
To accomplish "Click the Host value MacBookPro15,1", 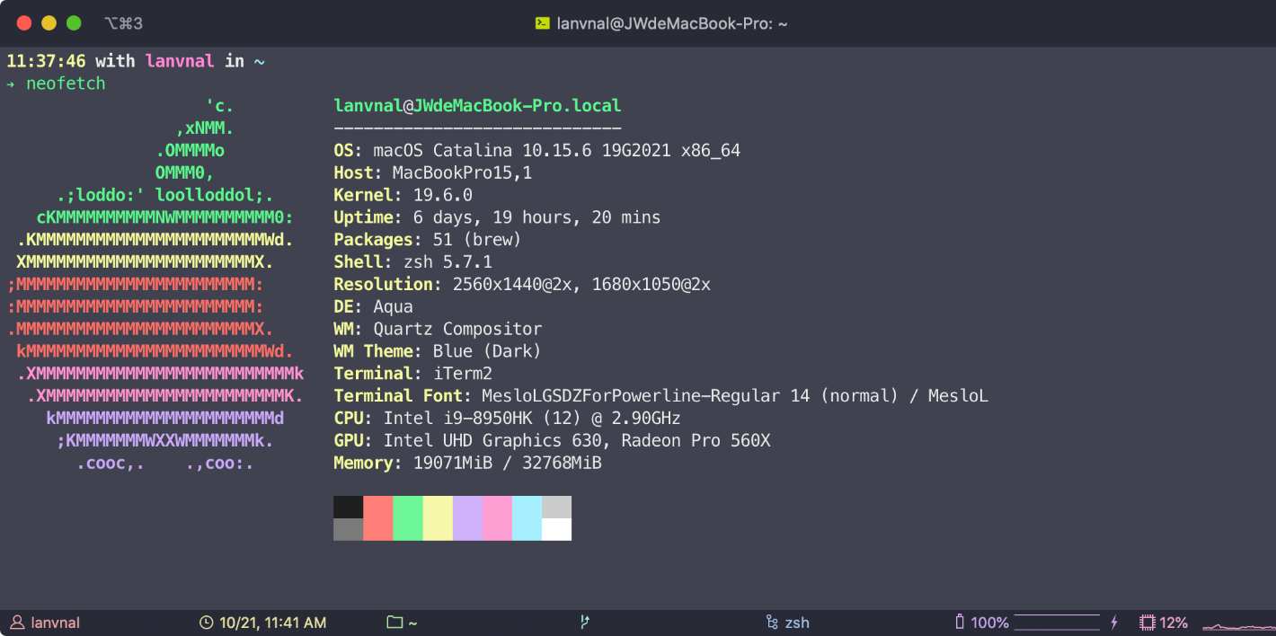I will [462, 172].
